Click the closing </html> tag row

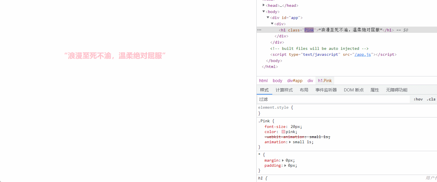pos(270,67)
